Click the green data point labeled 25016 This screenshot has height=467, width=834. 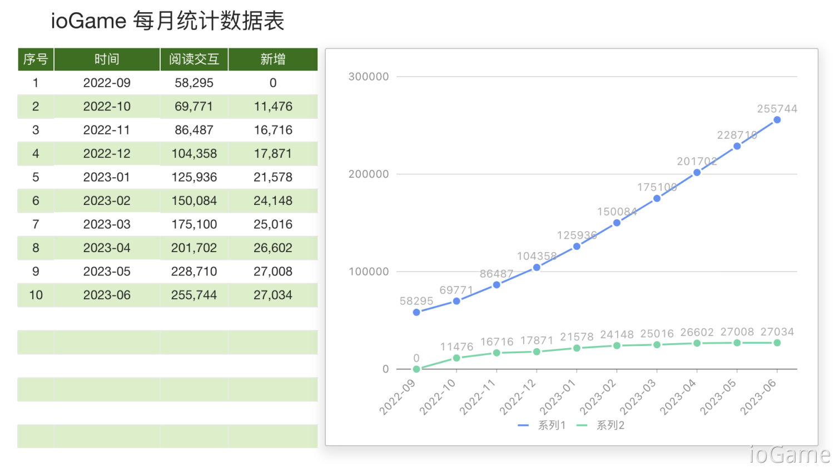[657, 345]
